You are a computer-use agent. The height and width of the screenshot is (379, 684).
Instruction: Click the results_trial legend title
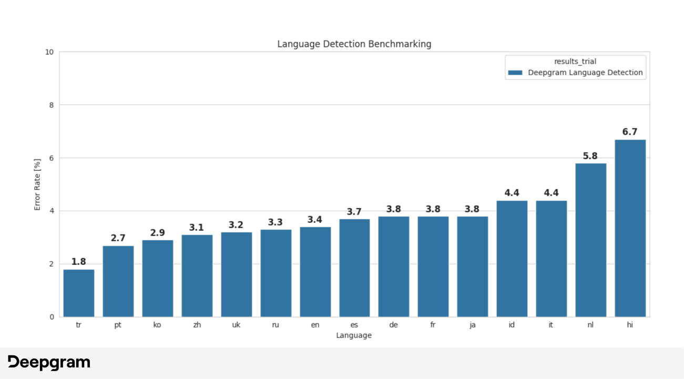click(x=575, y=61)
